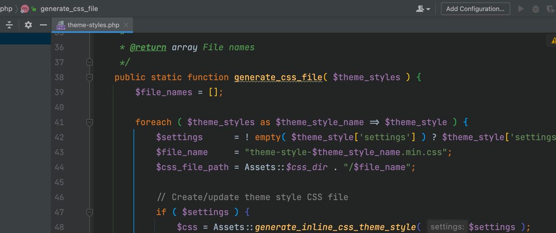Click line number 39 in the gutter
Image resolution: width=556 pixels, height=233 pixels.
(x=59, y=92)
